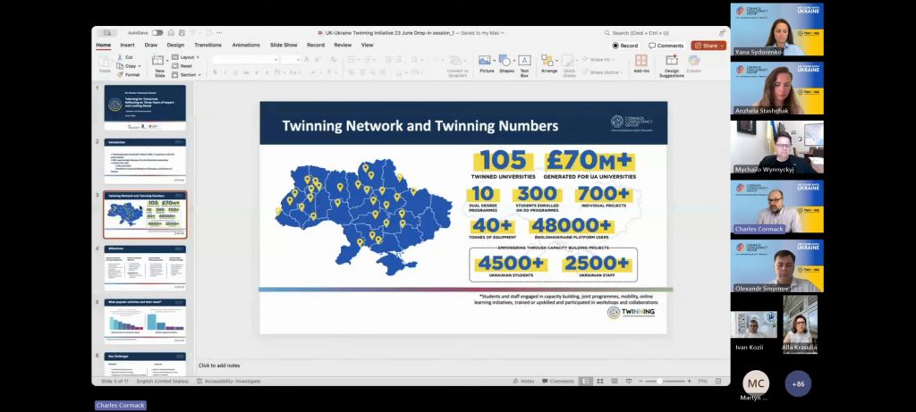Expand the Picture dropdown arrow
This screenshot has height=412, width=916.
(x=494, y=60)
